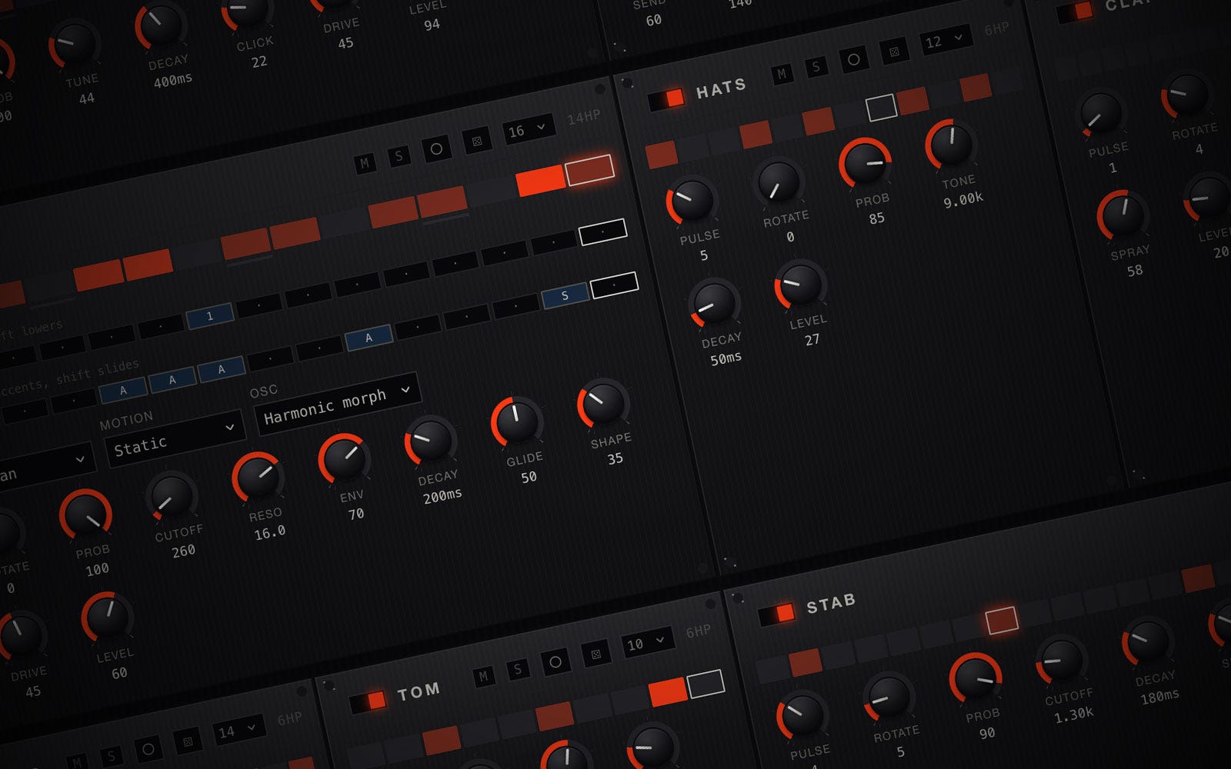1231x769 pixels.
Task: Click the circle icon in TOM header
Action: [x=555, y=661]
